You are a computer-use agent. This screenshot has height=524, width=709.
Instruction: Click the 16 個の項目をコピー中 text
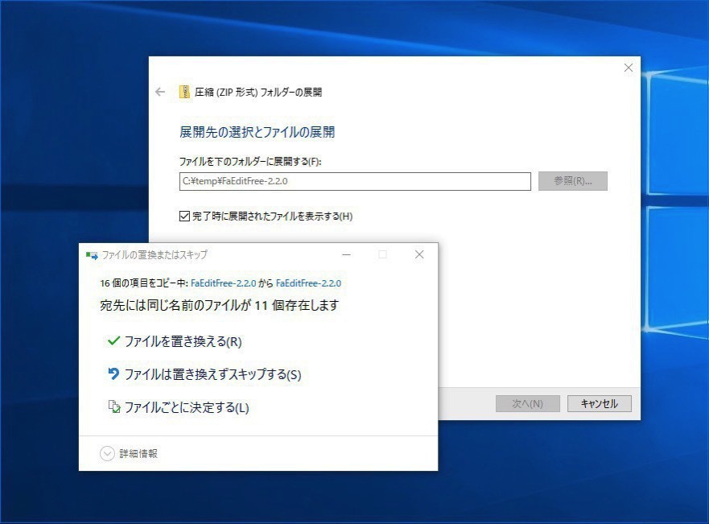143,283
